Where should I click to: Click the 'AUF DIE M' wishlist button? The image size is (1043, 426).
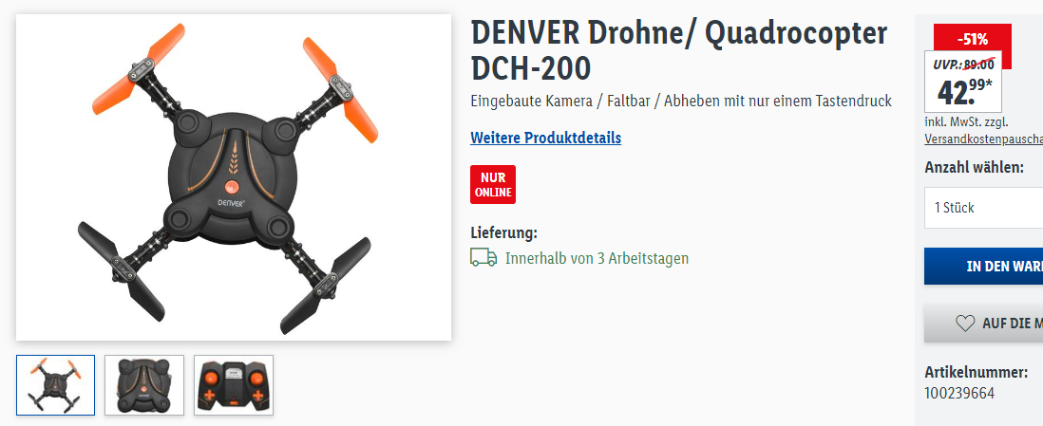point(984,324)
